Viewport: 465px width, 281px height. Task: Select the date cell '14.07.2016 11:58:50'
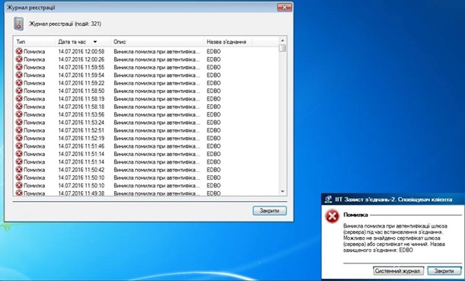[x=82, y=91]
